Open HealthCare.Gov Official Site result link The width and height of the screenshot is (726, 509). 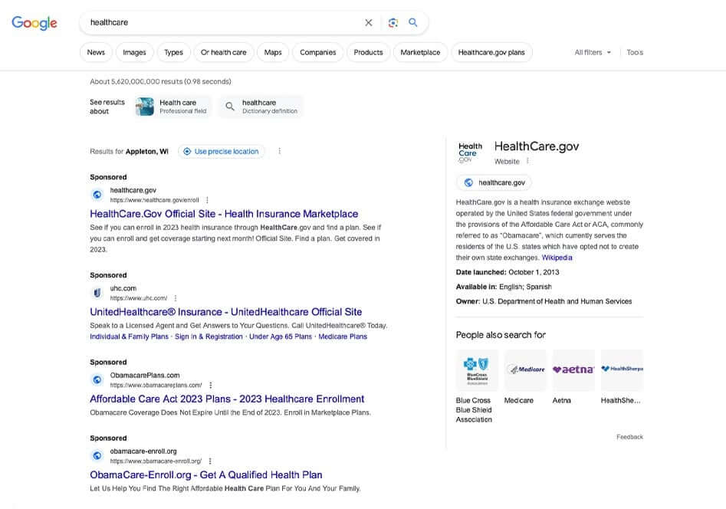pyautogui.click(x=224, y=214)
